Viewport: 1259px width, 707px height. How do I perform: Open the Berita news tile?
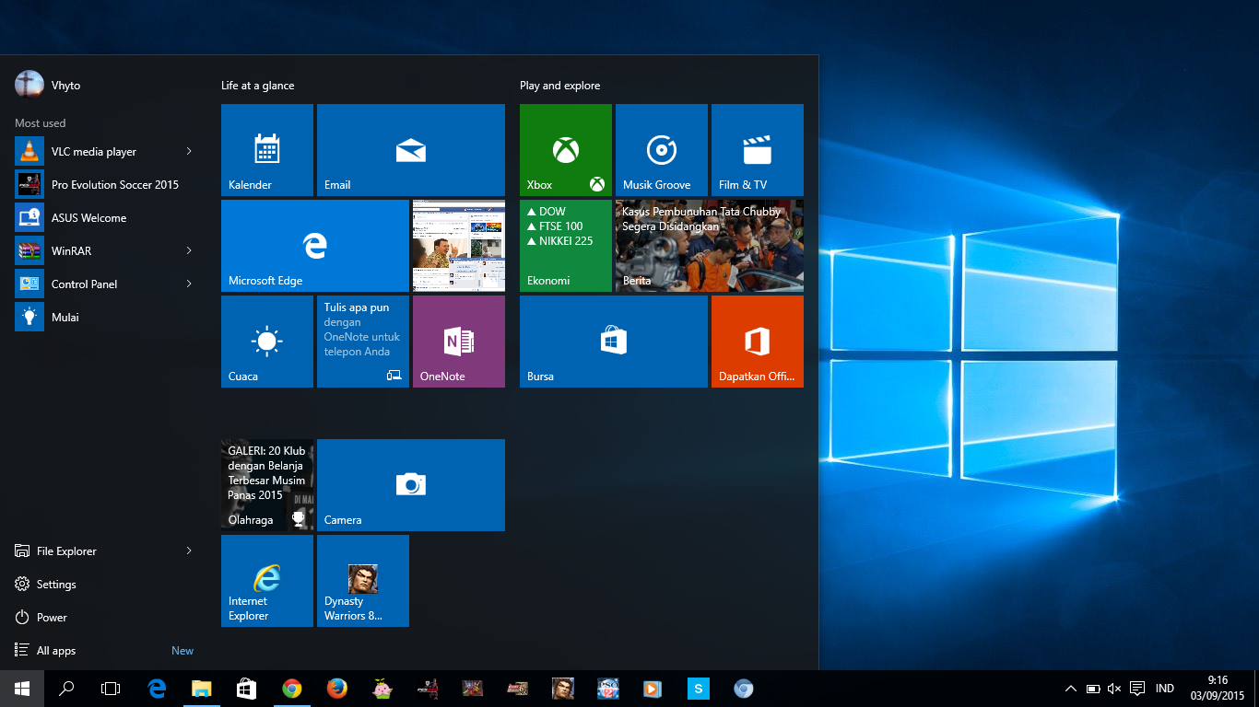(x=710, y=246)
